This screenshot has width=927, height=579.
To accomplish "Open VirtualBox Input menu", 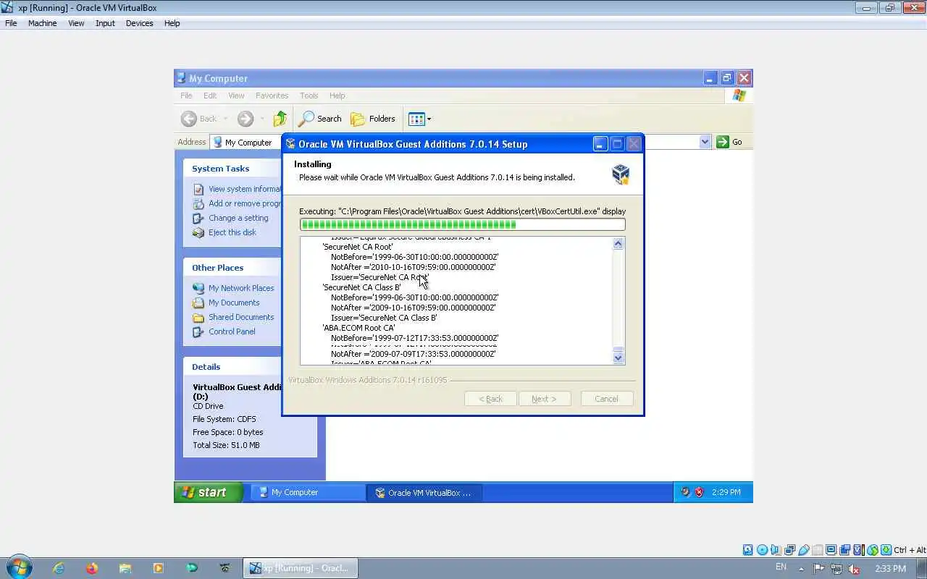I will point(105,23).
